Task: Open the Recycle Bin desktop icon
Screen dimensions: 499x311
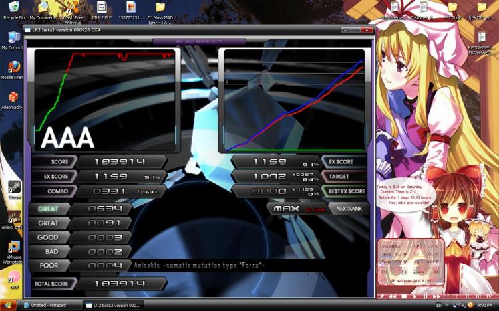Action: 13,8
